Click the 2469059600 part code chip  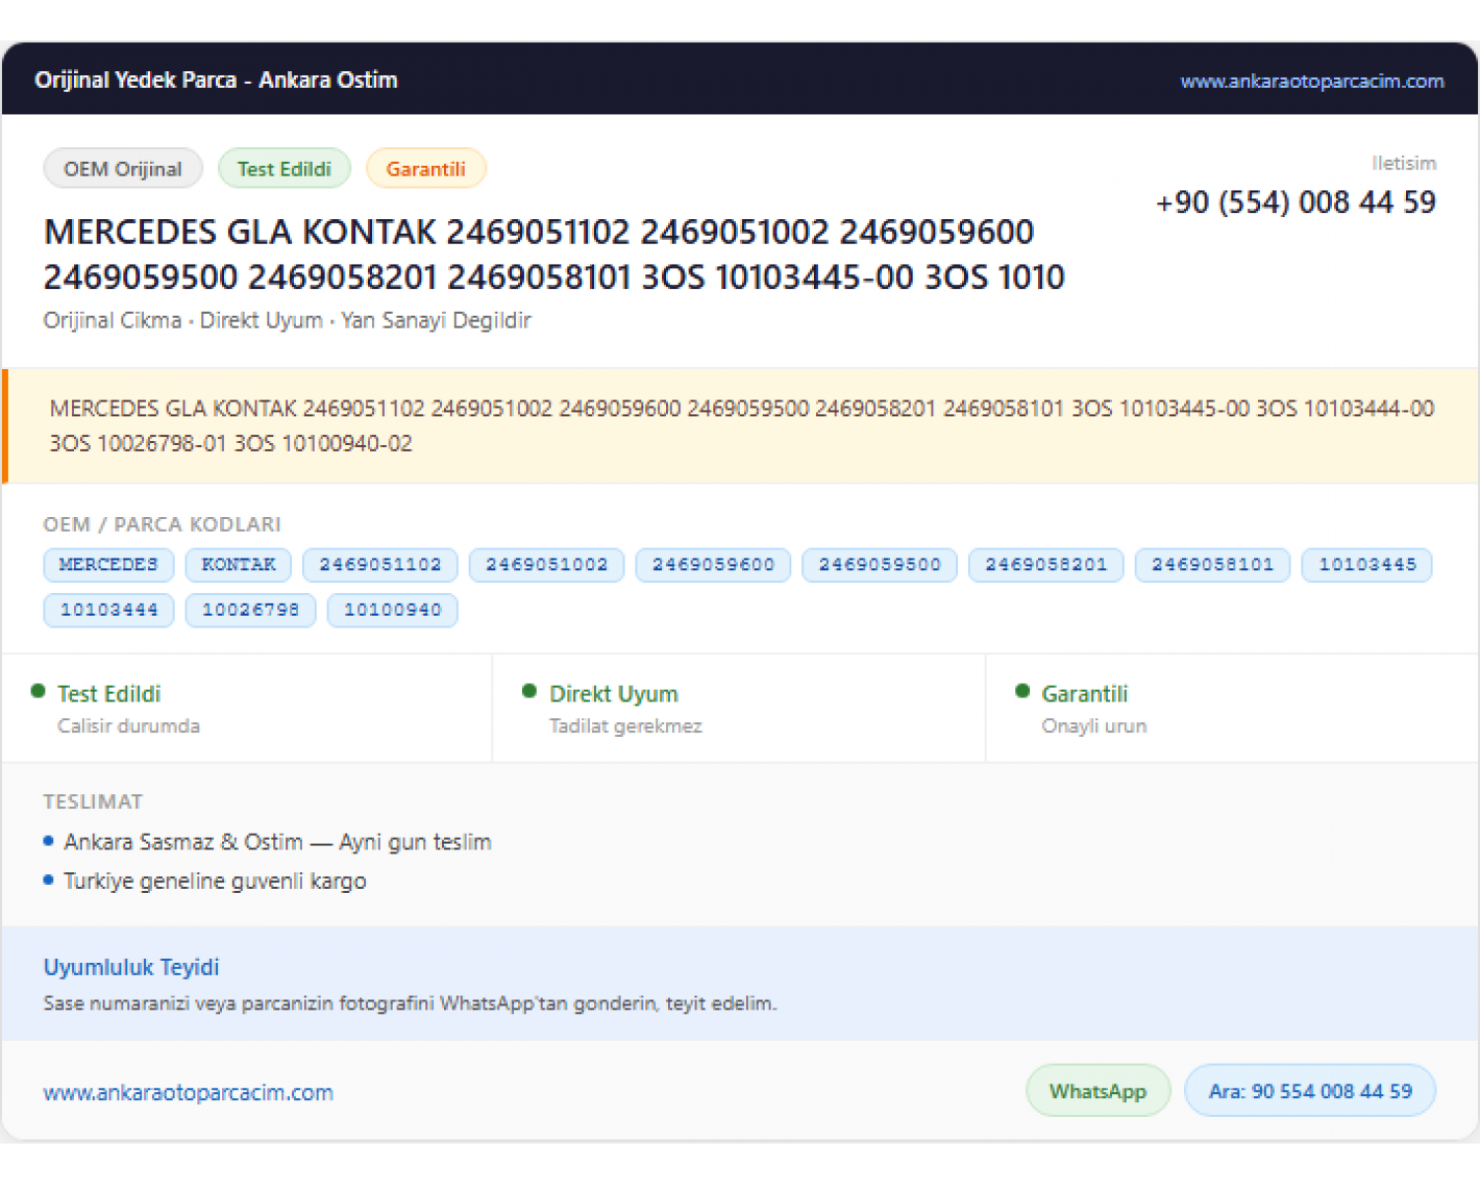pos(713,564)
